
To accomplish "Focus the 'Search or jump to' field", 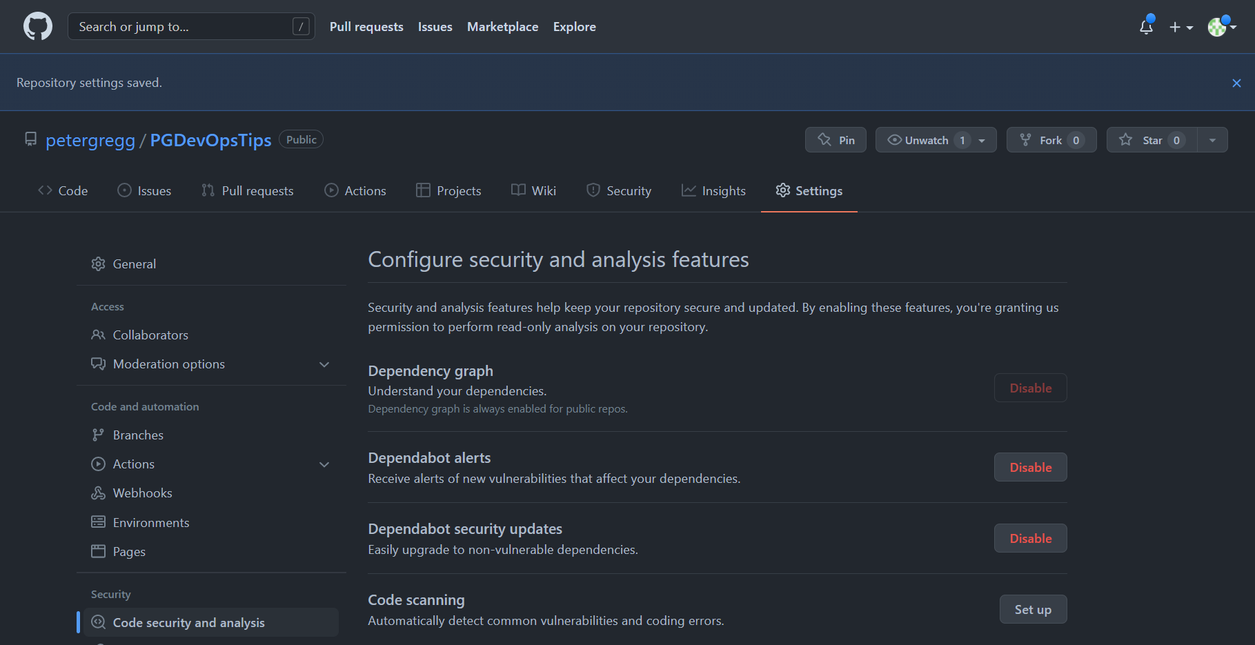I will point(191,26).
